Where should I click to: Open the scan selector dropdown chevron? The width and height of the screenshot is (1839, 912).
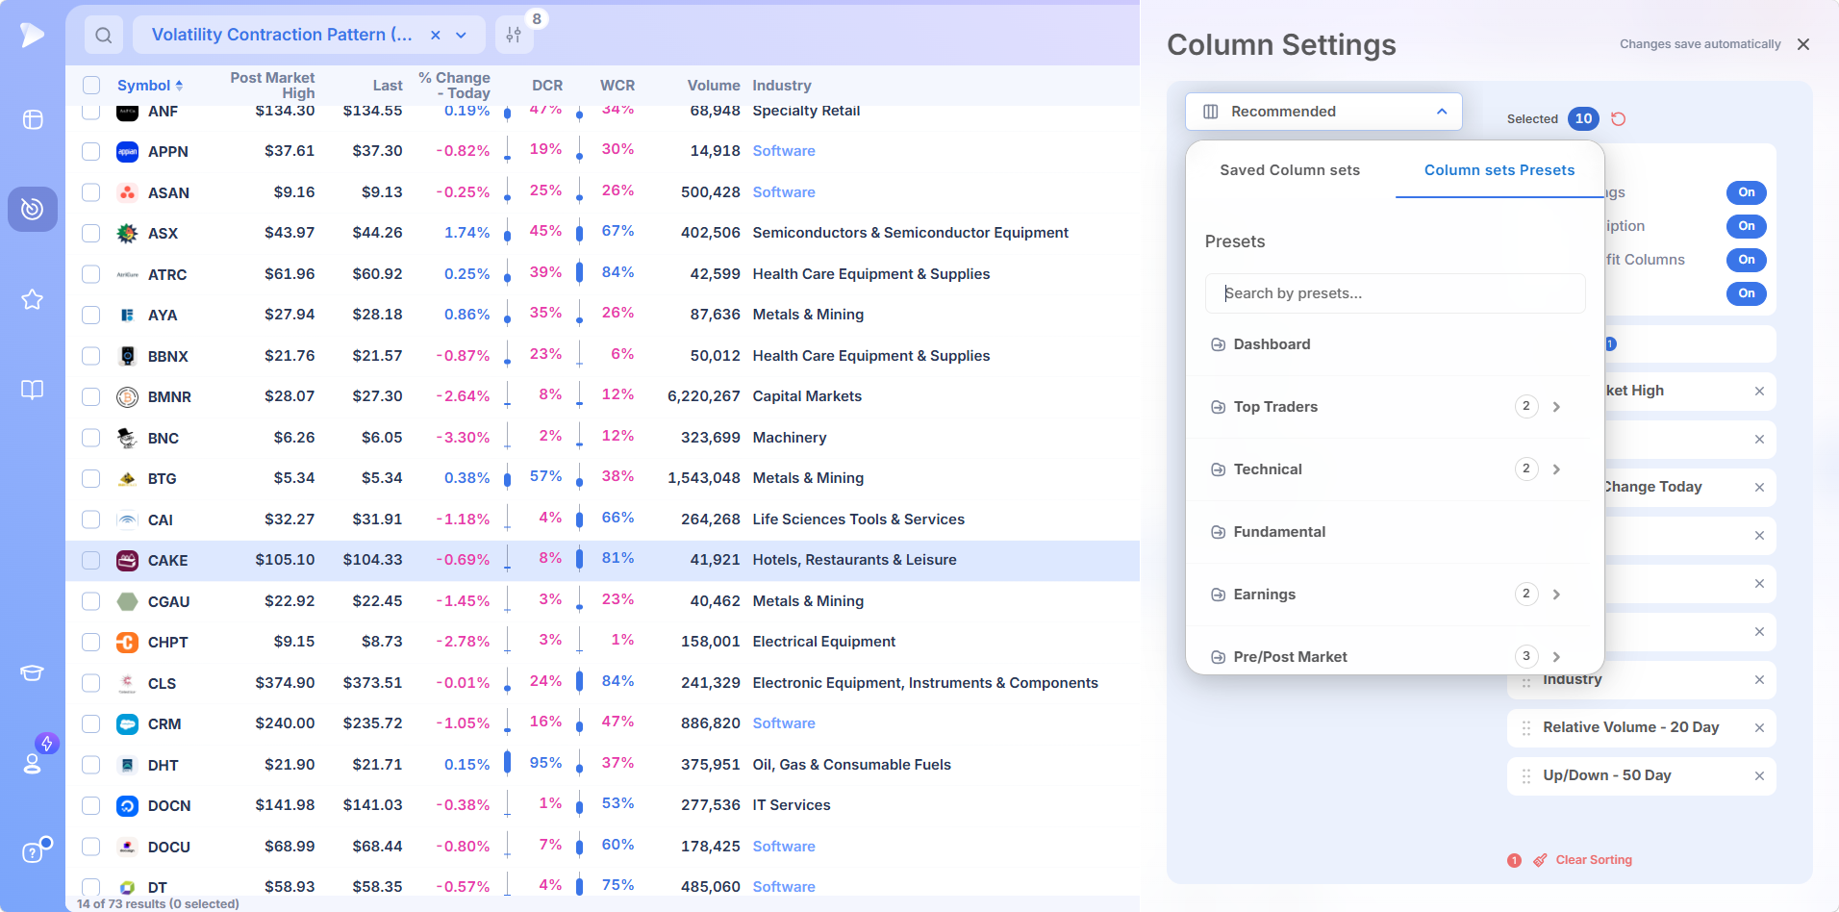(462, 36)
